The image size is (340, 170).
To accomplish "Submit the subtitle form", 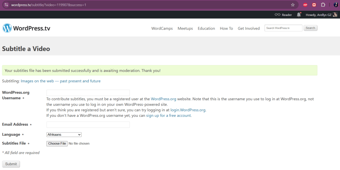I will coord(11,164).
